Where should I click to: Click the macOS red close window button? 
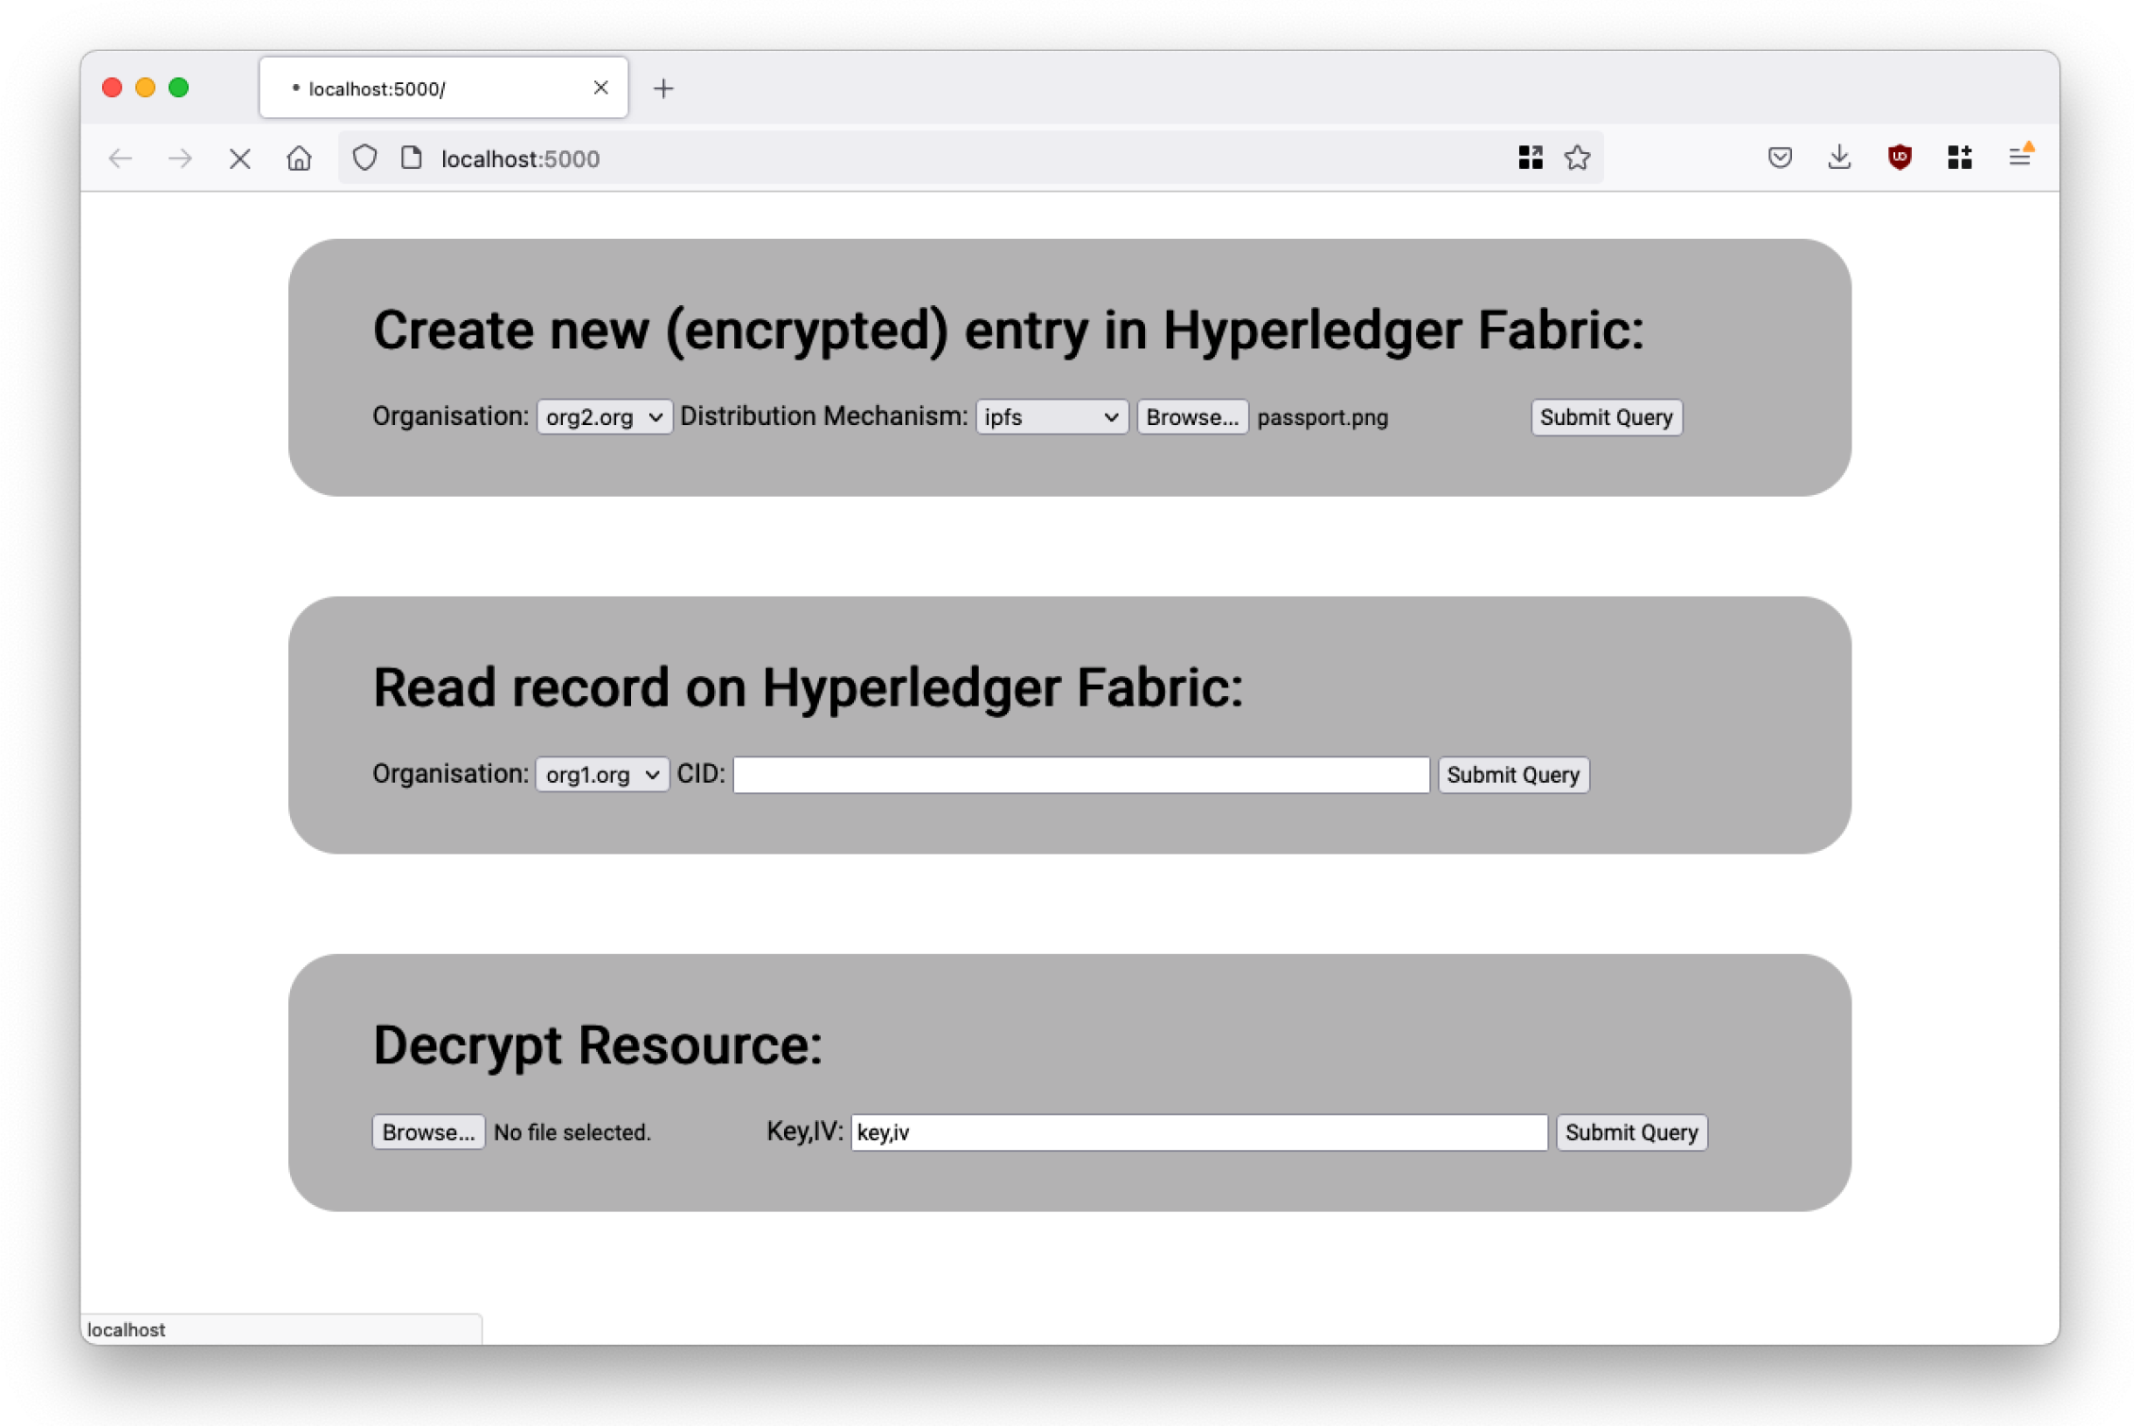(112, 88)
